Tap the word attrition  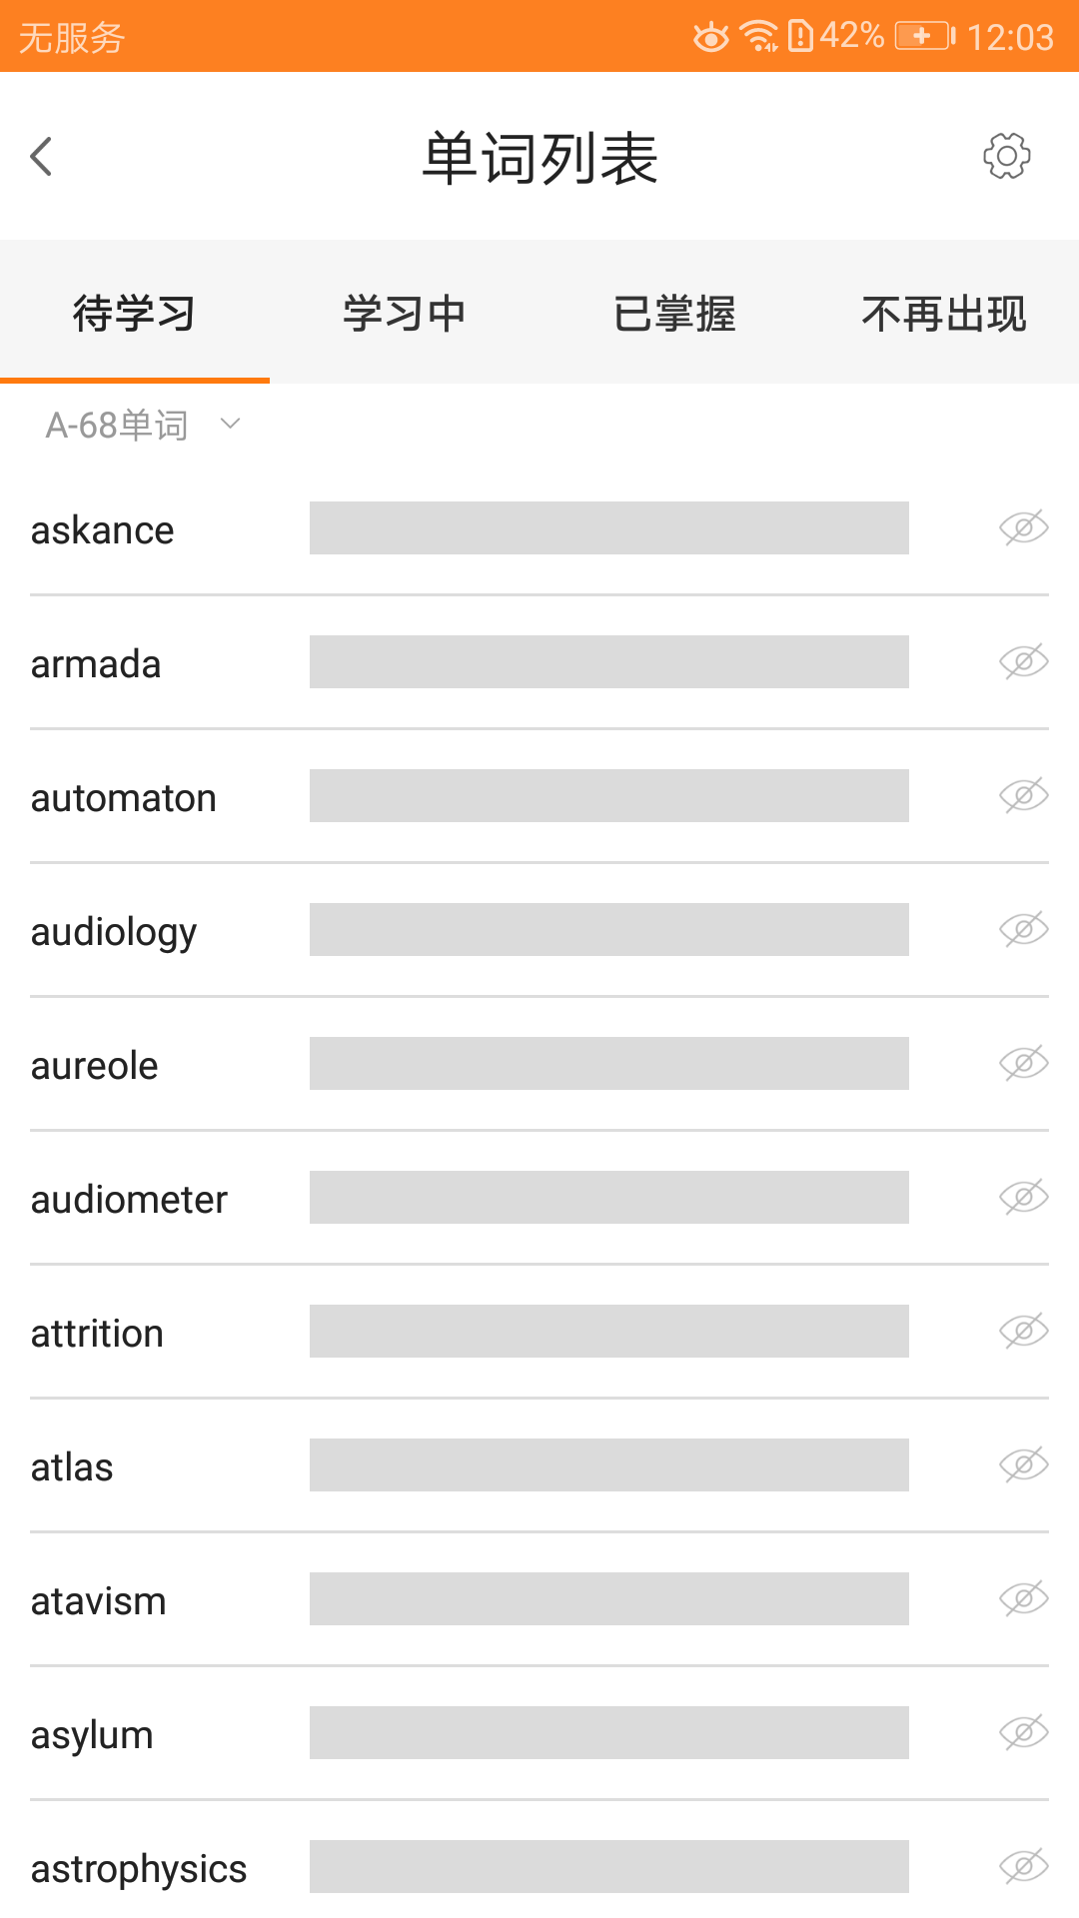click(x=97, y=1334)
